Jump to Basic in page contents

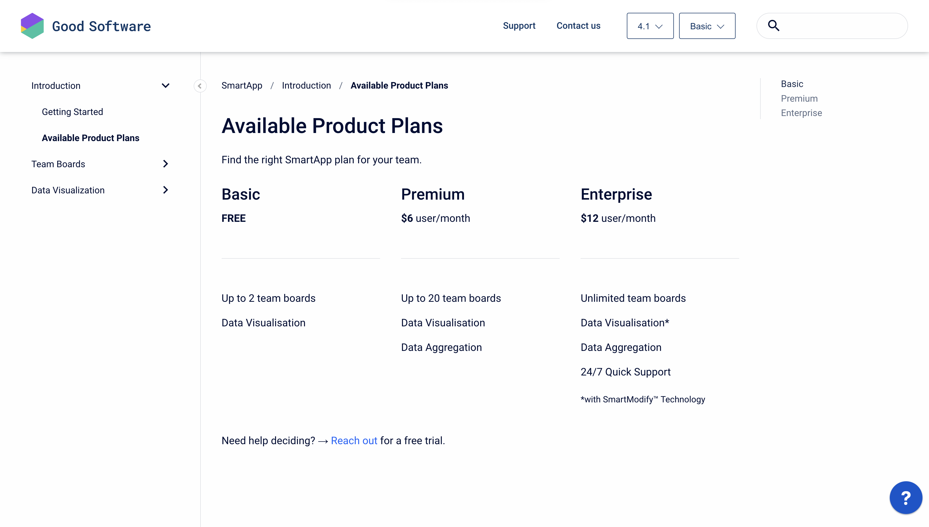pyautogui.click(x=792, y=84)
